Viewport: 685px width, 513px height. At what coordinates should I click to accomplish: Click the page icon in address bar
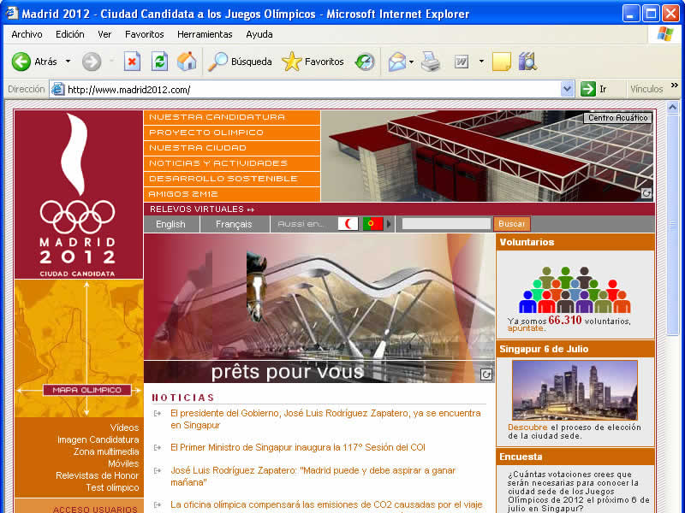point(57,90)
